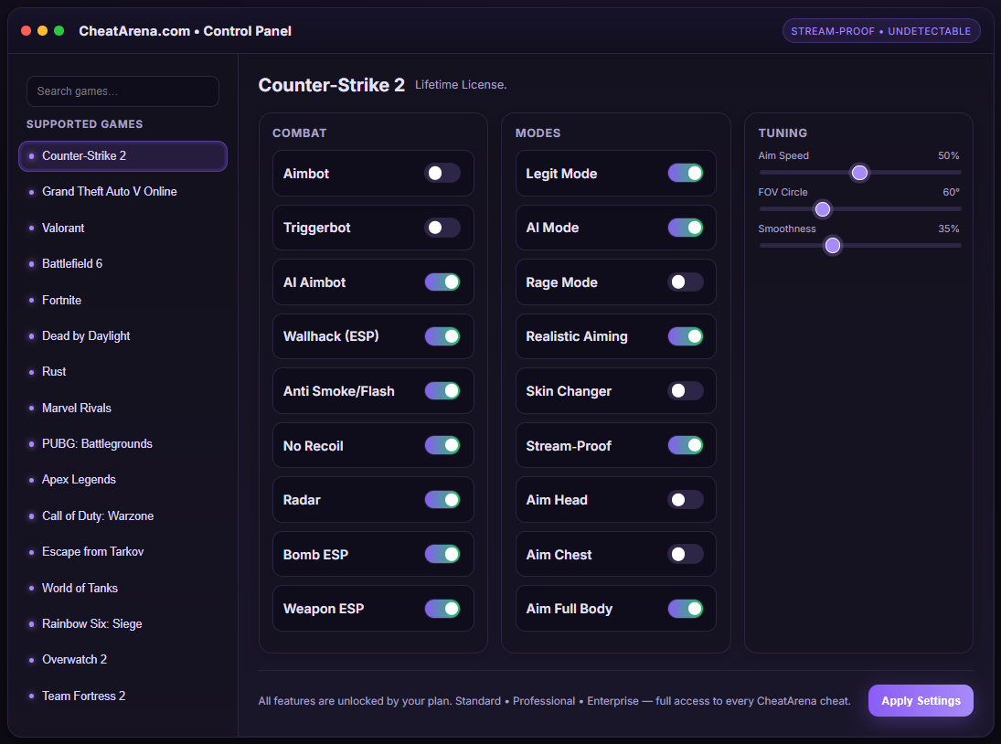Choose Marvel Rivals in the sidebar
Image resolution: width=1001 pixels, height=744 pixels.
122,408
